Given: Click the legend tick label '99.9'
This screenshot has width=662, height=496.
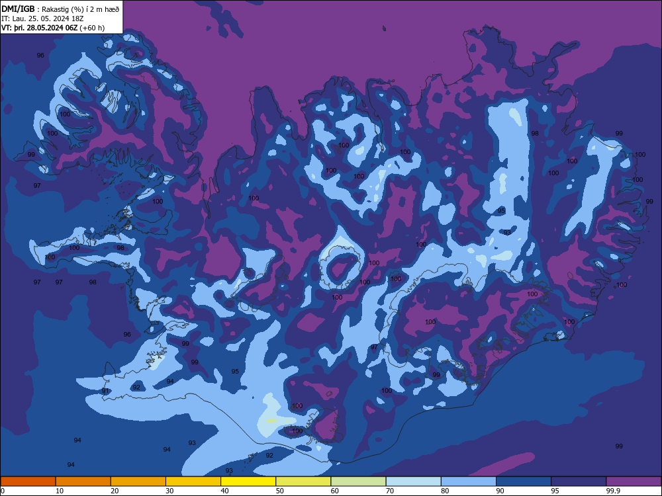Looking at the screenshot, I should [x=613, y=491].
